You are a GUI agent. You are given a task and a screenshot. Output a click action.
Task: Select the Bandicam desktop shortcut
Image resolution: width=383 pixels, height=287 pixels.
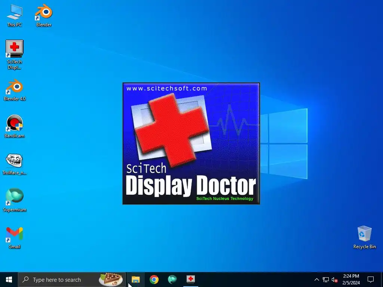point(15,127)
